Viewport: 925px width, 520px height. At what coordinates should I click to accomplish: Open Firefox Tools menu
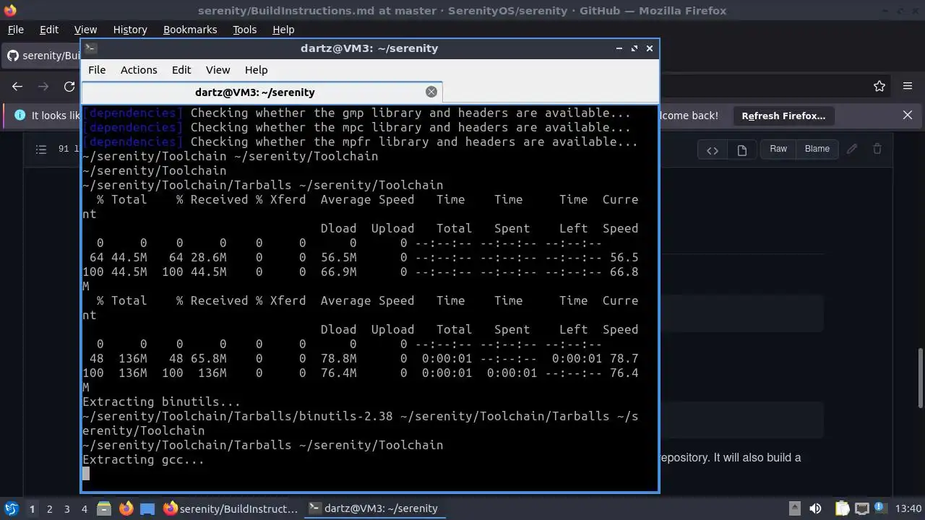point(244,30)
